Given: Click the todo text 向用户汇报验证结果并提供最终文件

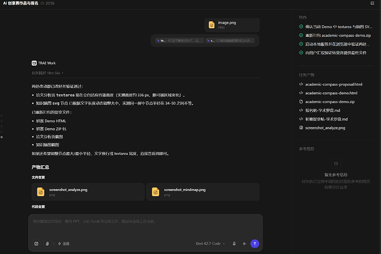Looking at the screenshot, I should tap(336, 53).
